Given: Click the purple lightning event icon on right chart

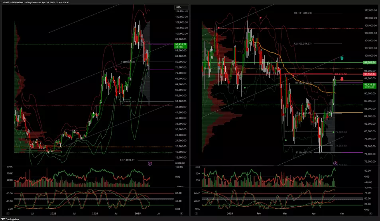Looking at the screenshot, I should pos(335,163).
